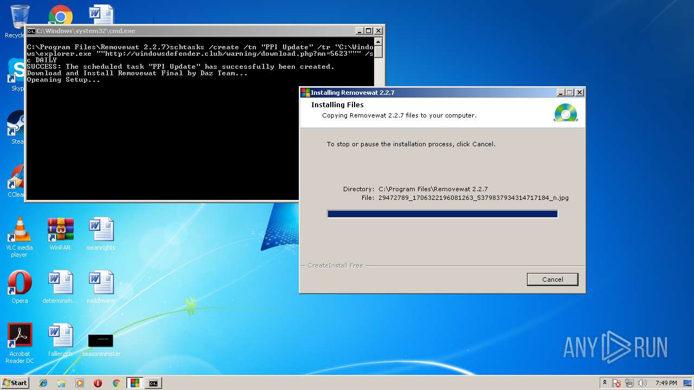Image resolution: width=694 pixels, height=390 pixels.
Task: Click cmd scrollbar up arrow
Action: point(378,42)
